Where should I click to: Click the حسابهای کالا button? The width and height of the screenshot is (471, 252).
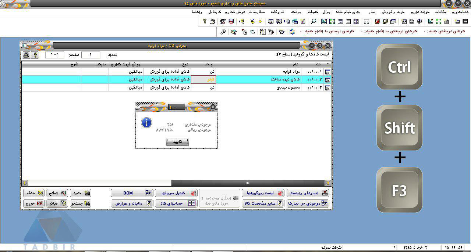pyautogui.click(x=176, y=203)
